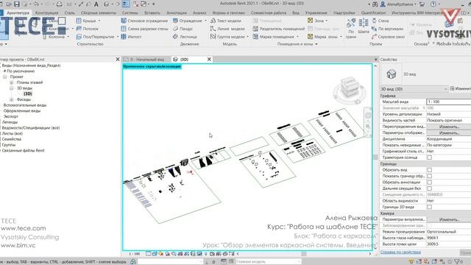The height and width of the screenshot is (265, 471).
Task: Click the Ceiling (Потолок) tool
Action: (x=88, y=29)
